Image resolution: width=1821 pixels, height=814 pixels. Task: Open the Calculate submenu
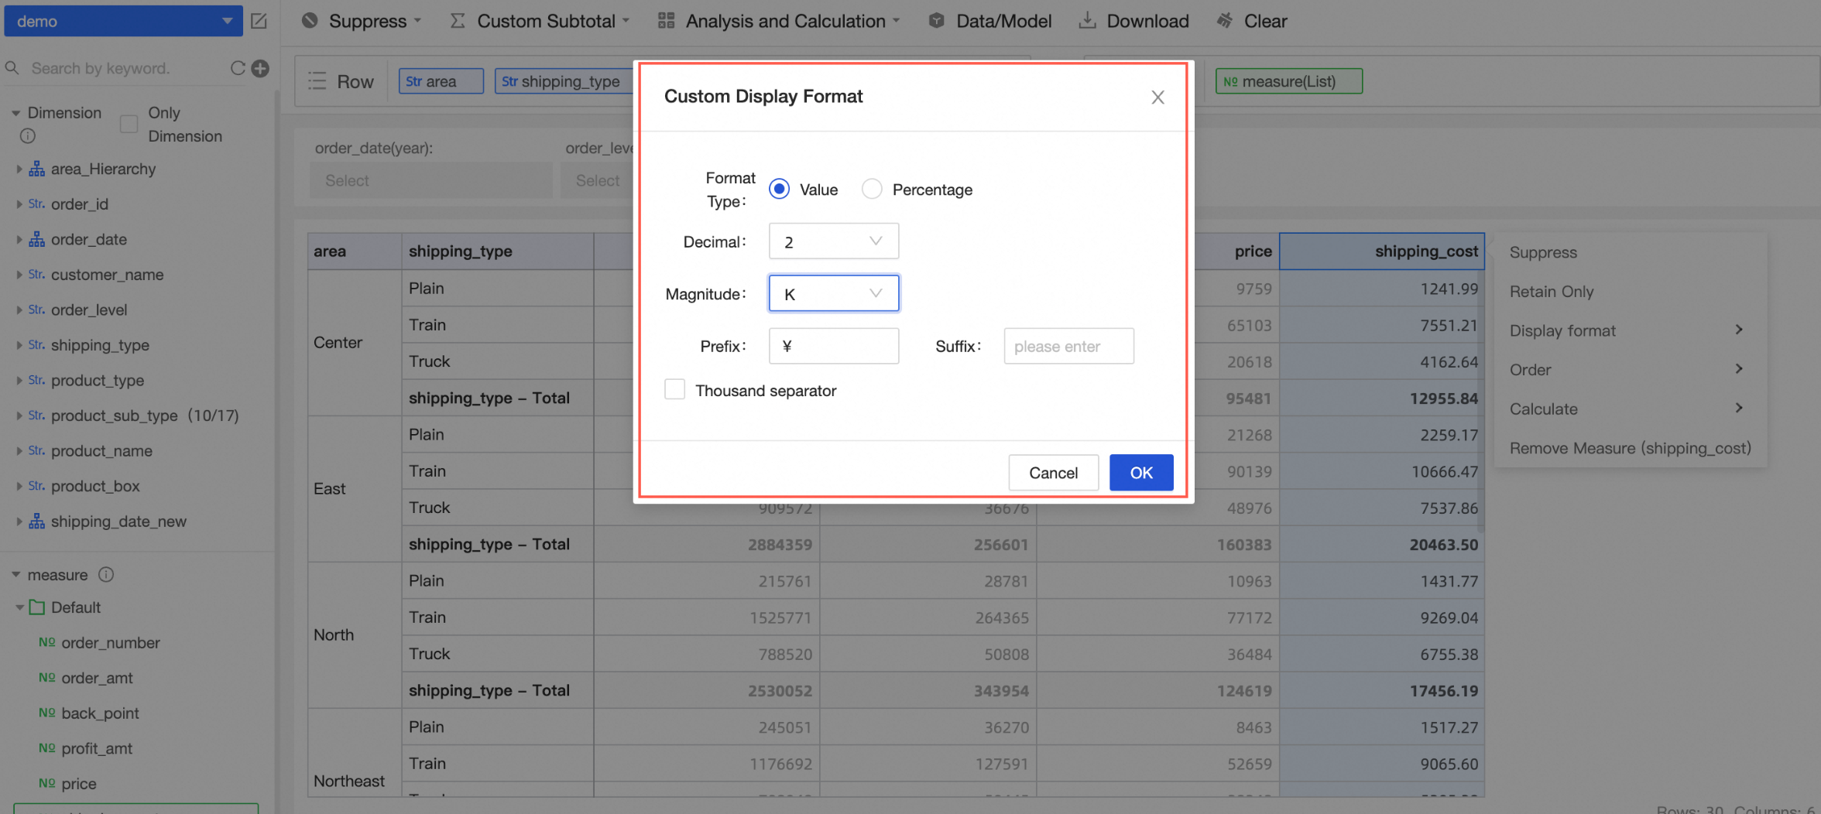pos(1631,409)
